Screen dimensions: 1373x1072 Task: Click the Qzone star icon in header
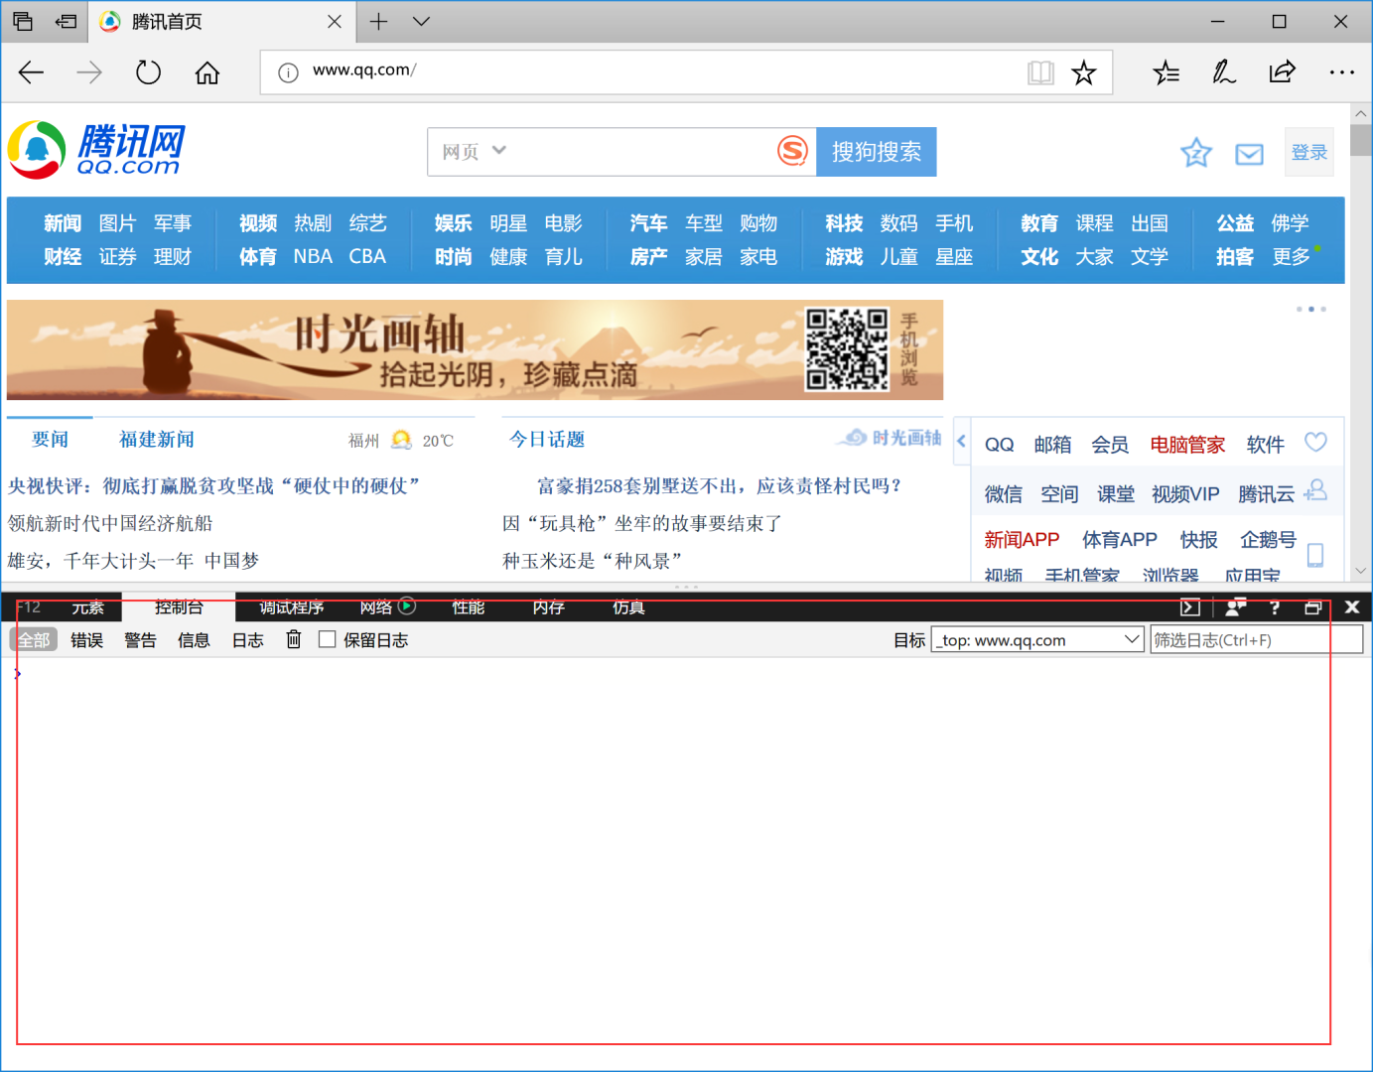(1196, 153)
